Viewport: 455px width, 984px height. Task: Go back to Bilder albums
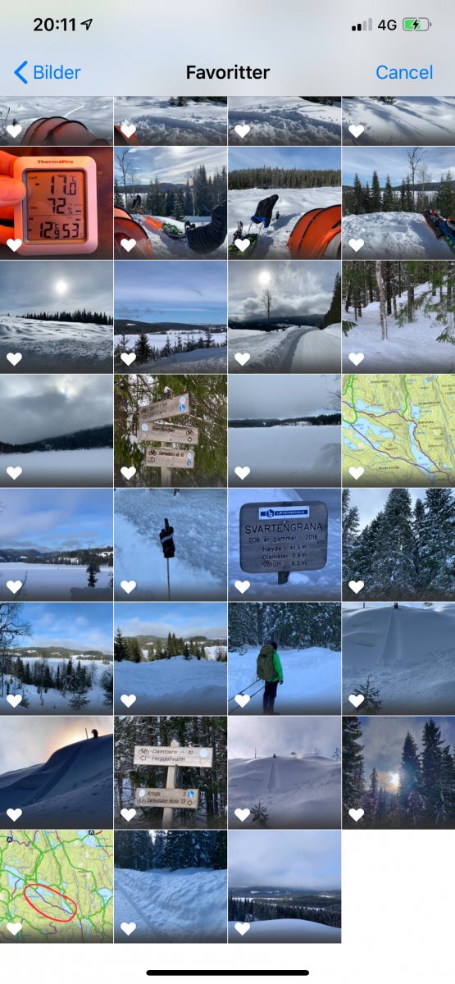point(48,72)
